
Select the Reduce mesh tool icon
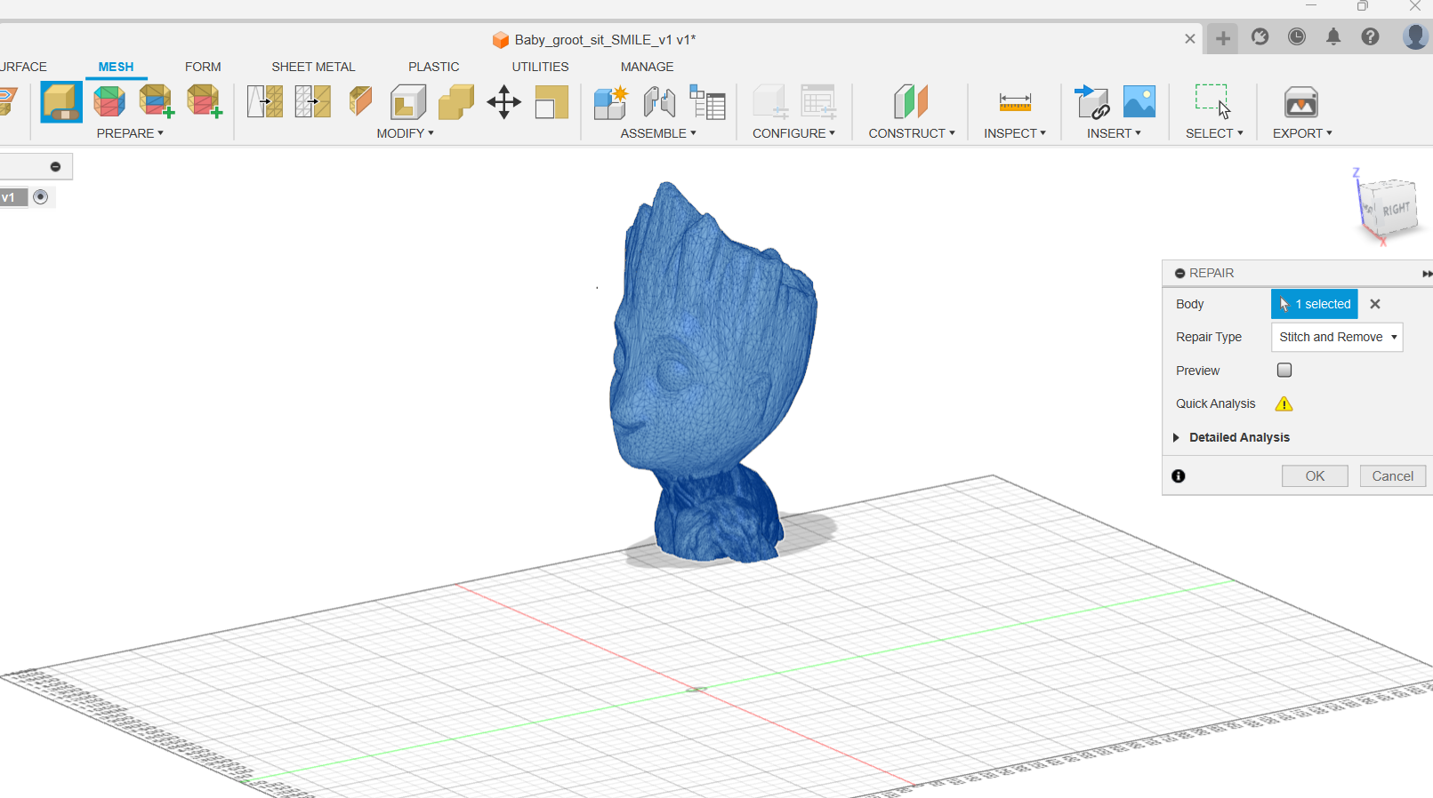coord(313,101)
